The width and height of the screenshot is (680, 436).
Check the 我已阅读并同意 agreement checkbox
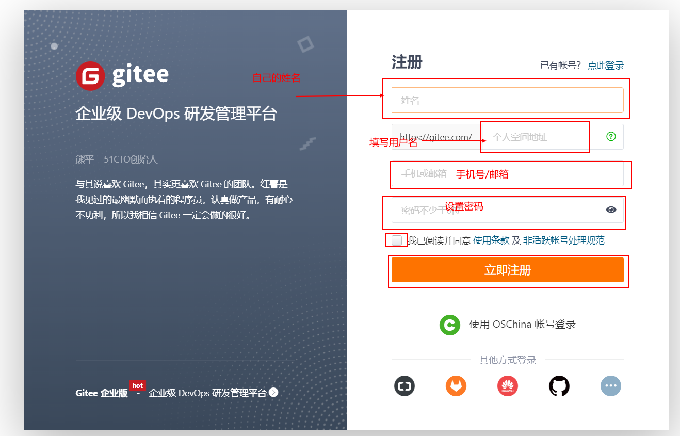click(397, 240)
